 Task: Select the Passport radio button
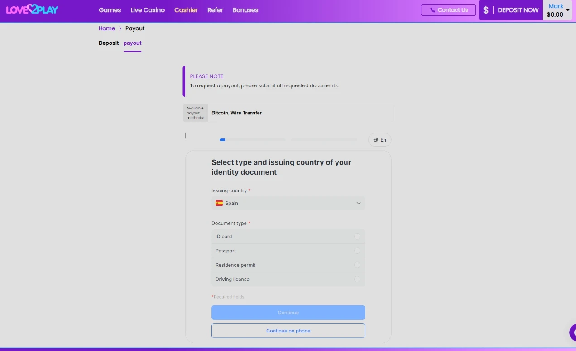(357, 251)
